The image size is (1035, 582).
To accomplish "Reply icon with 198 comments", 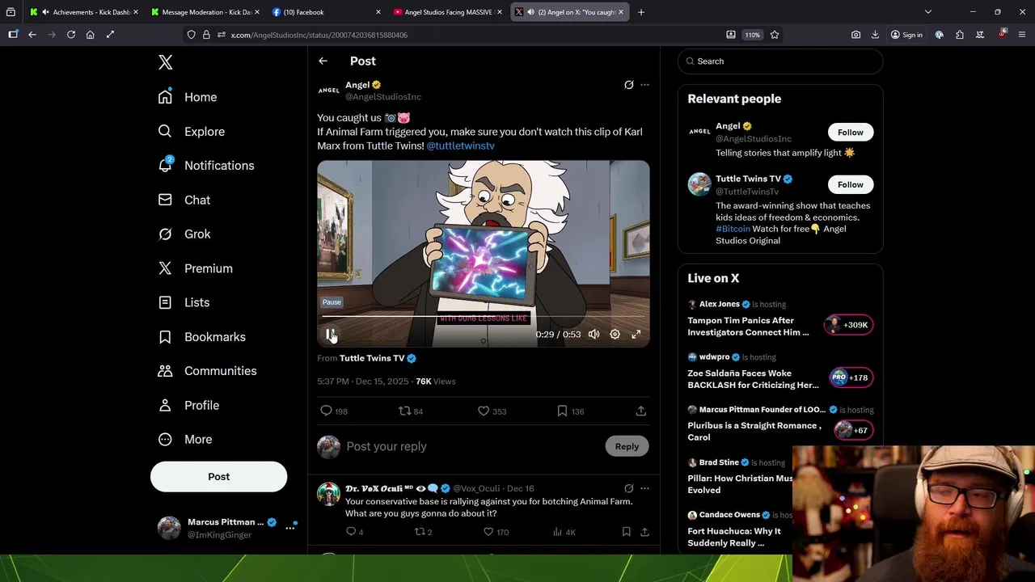I will tap(334, 411).
